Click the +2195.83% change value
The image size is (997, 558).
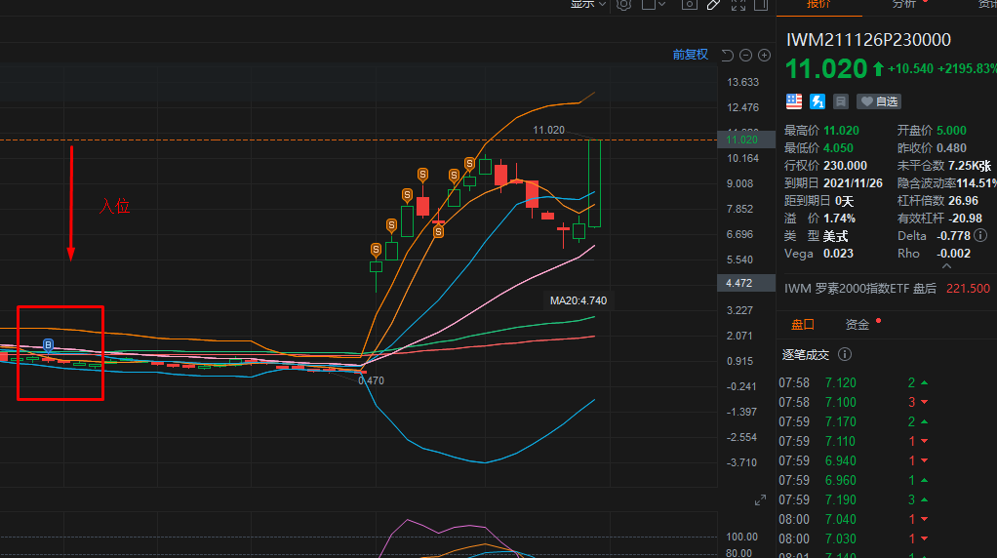tap(967, 68)
